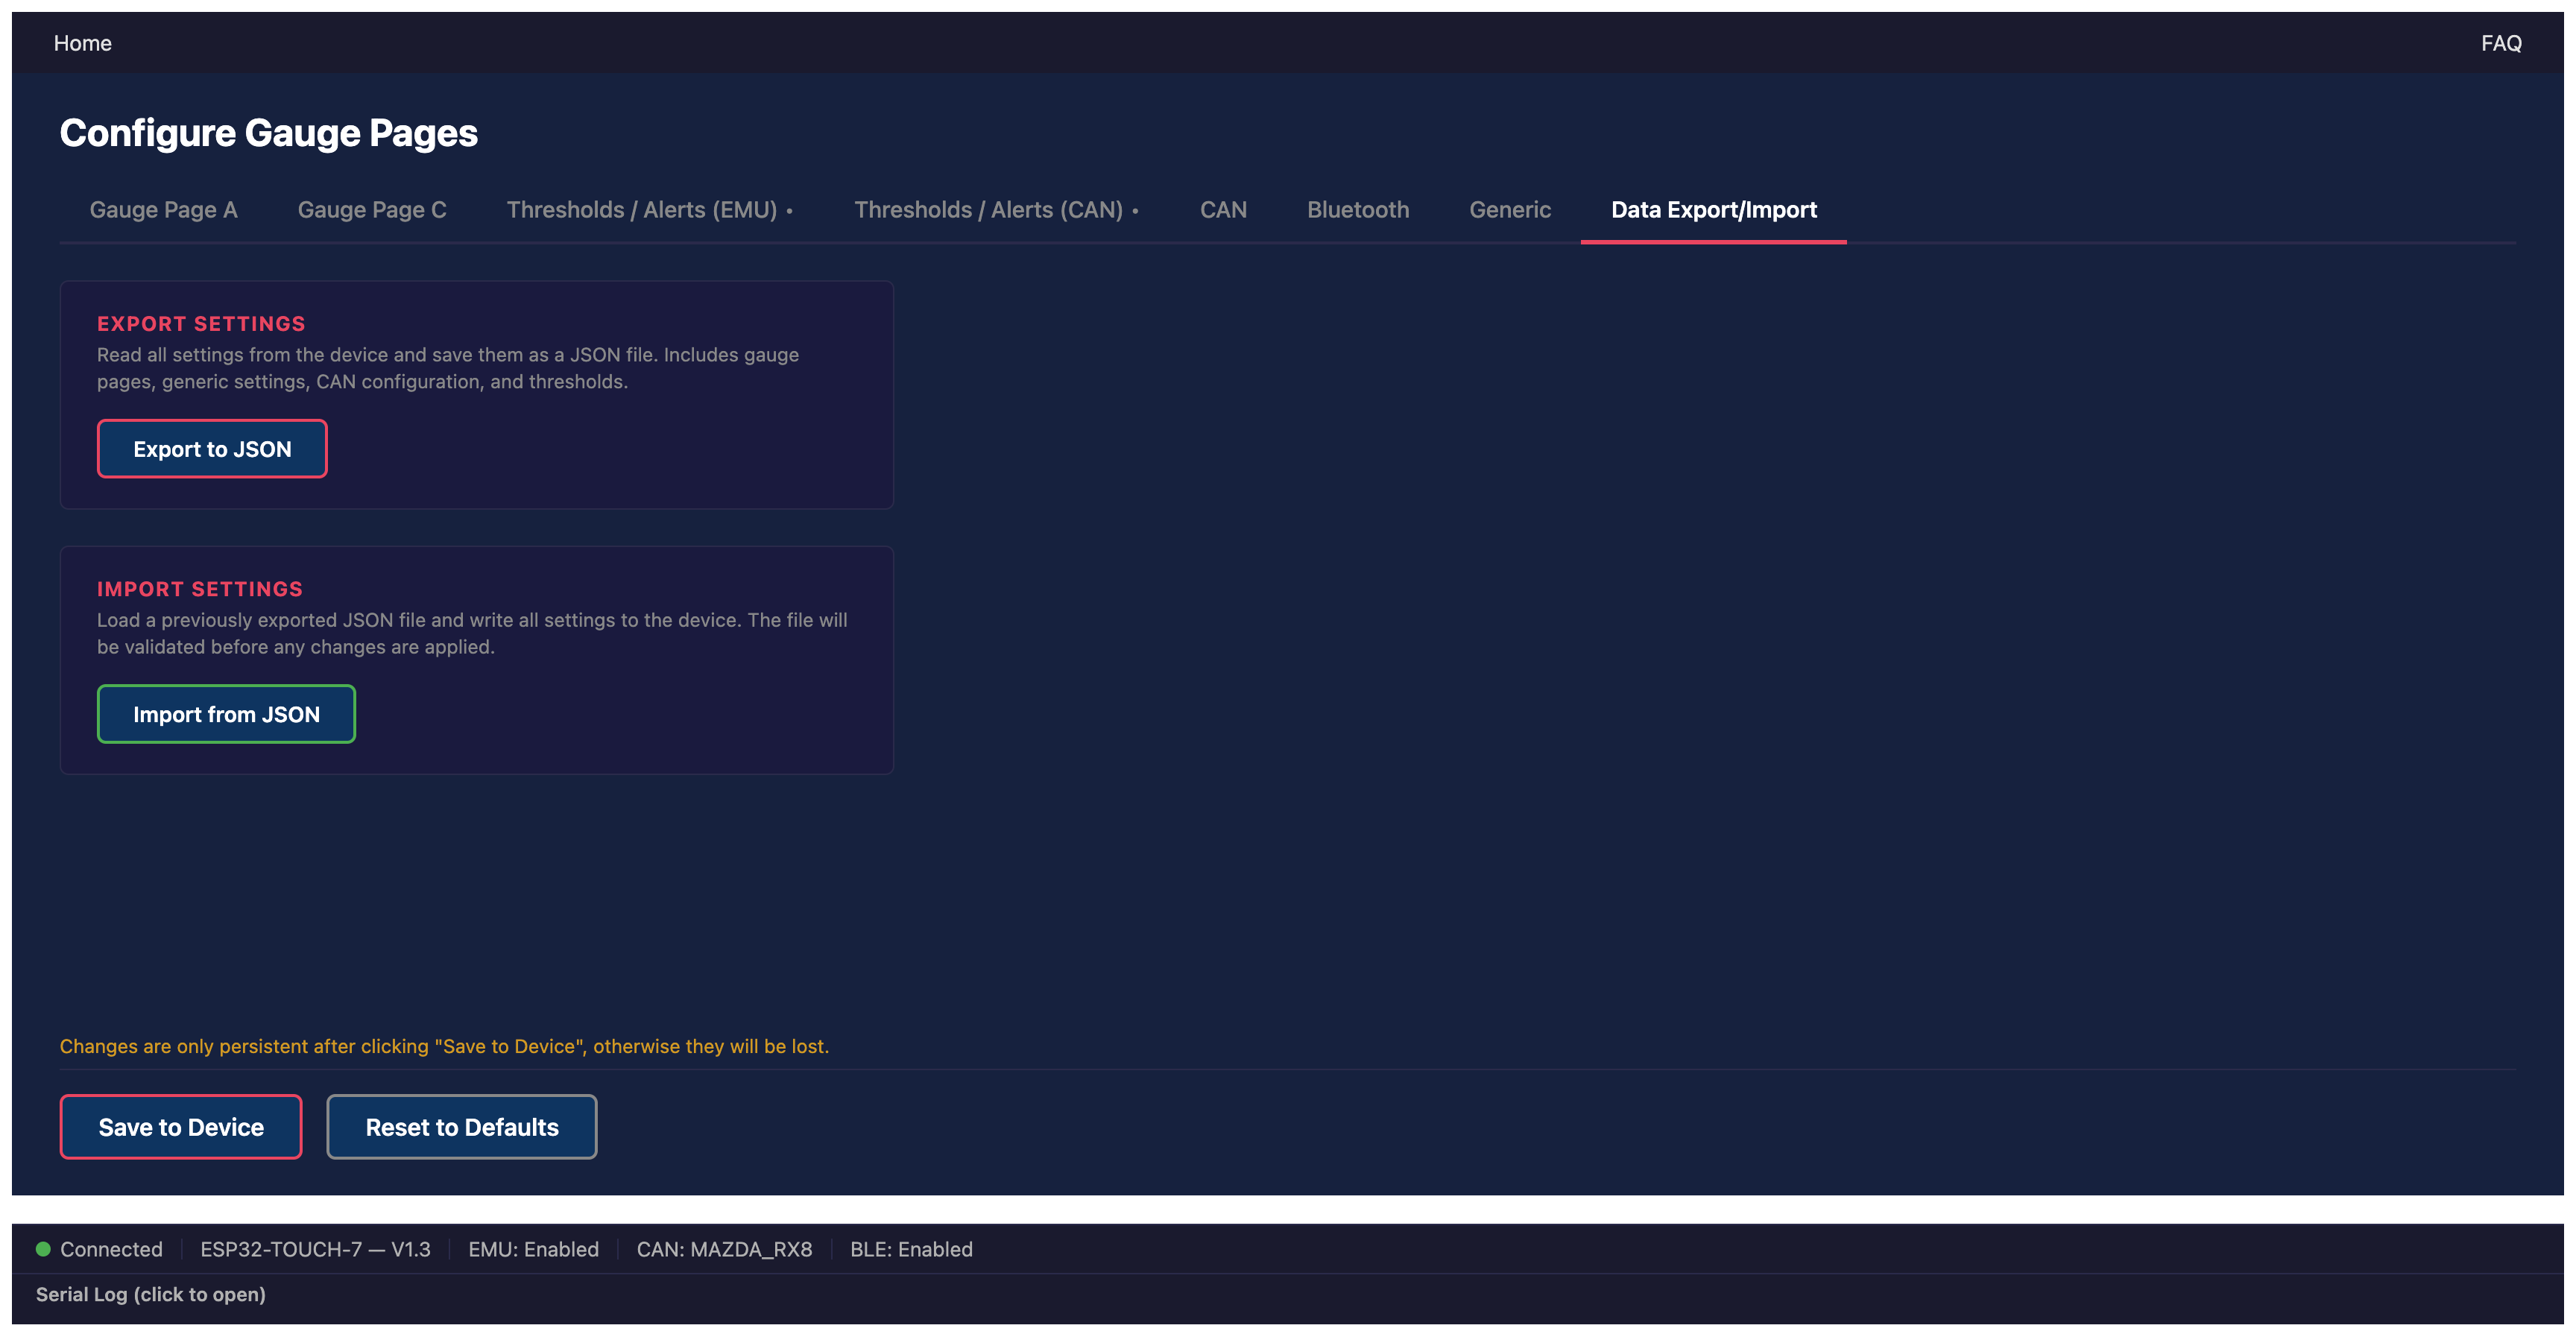This screenshot has width=2576, height=1337.
Task: Open the Gauge Page A tab
Action: [x=163, y=210]
